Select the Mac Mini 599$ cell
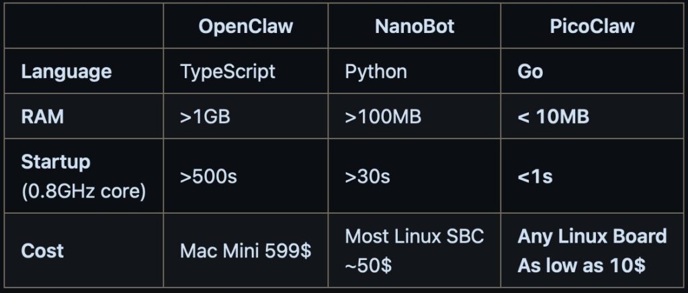This screenshot has width=688, height=293. tap(245, 251)
